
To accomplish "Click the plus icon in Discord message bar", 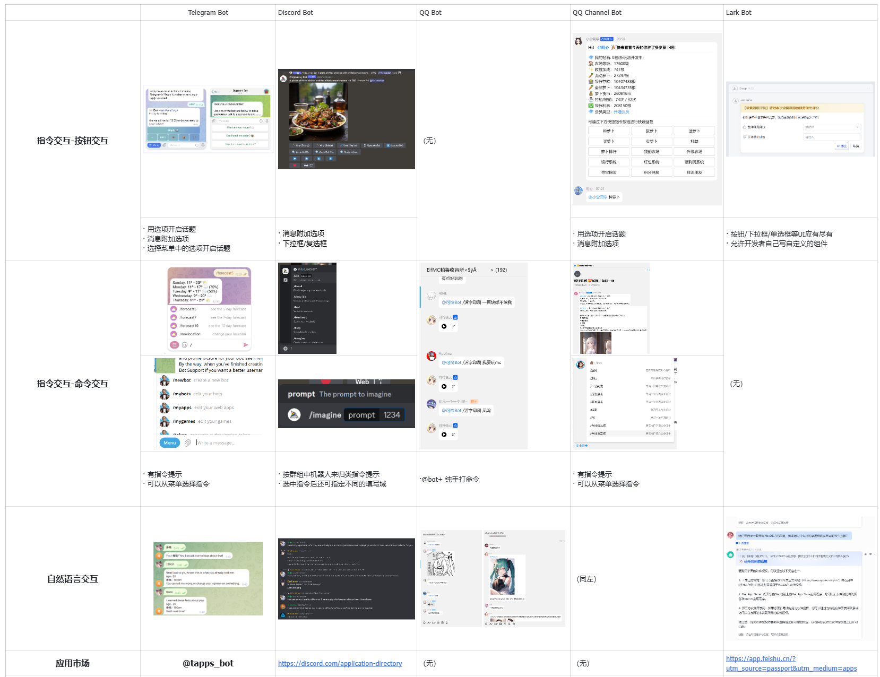I will coord(286,349).
